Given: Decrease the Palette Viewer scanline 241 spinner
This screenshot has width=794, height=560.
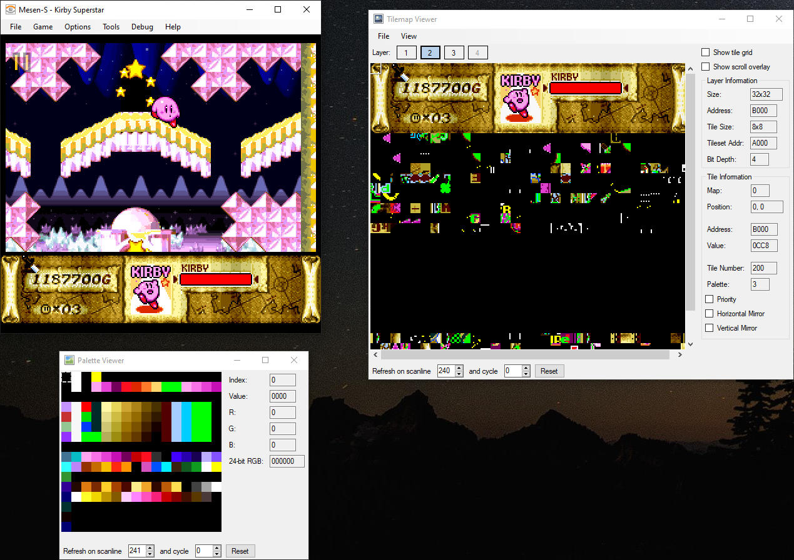Looking at the screenshot, I should click(x=150, y=554).
